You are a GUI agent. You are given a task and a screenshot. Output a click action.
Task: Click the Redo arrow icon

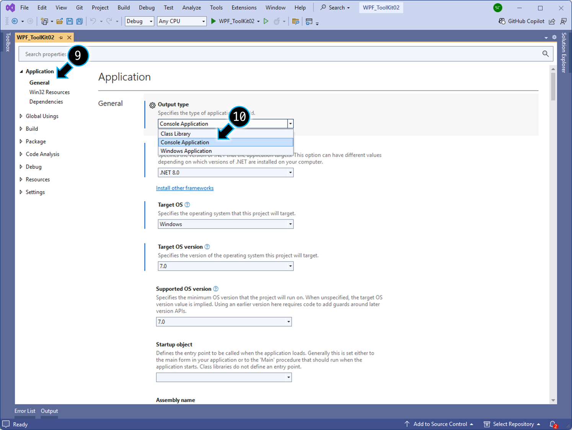tap(109, 21)
